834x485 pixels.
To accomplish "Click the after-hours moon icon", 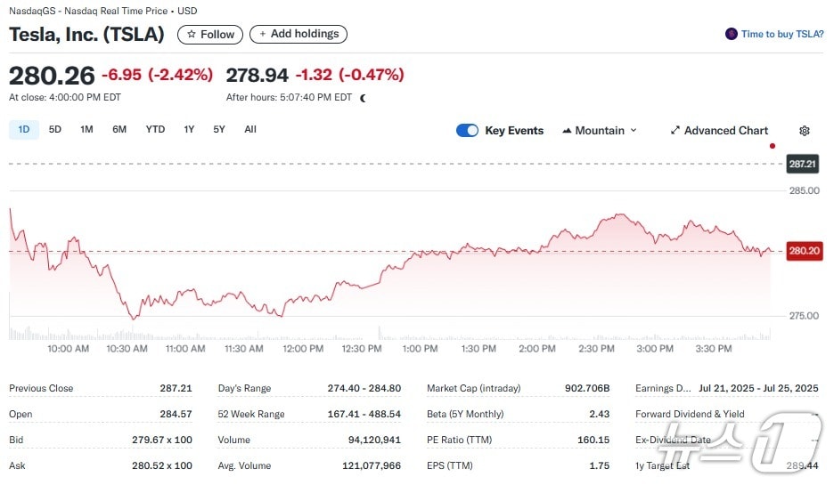I will pos(363,98).
